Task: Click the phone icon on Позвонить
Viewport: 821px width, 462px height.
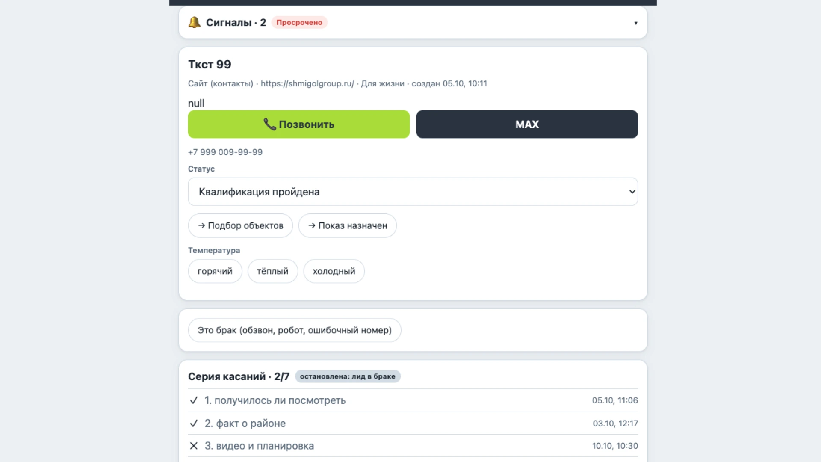Action: pos(269,124)
